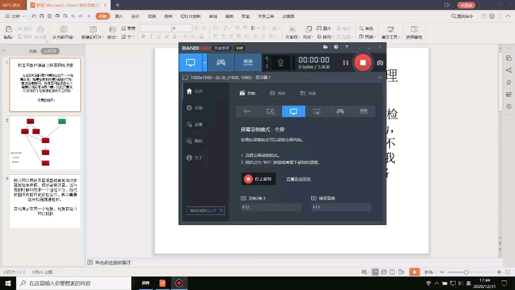Screen dimensions: 515x290
Task: Open the 版式 layout dropdown in WPS
Action: [113, 37]
